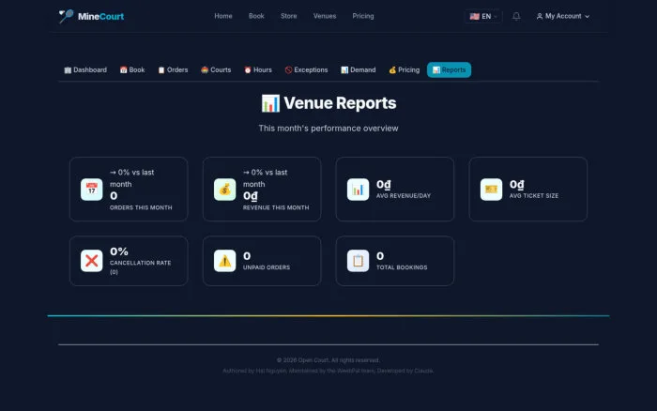Click the ticket icon in Avg Ticket Size card
Image resolution: width=657 pixels, height=411 pixels.
tap(491, 190)
